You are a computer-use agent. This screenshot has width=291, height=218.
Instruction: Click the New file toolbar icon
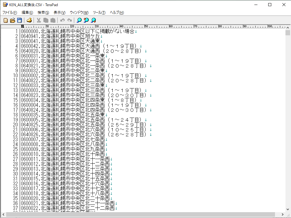(x=6, y=20)
